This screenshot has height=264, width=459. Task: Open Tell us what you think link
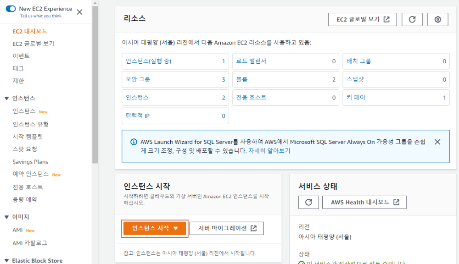(x=41, y=16)
